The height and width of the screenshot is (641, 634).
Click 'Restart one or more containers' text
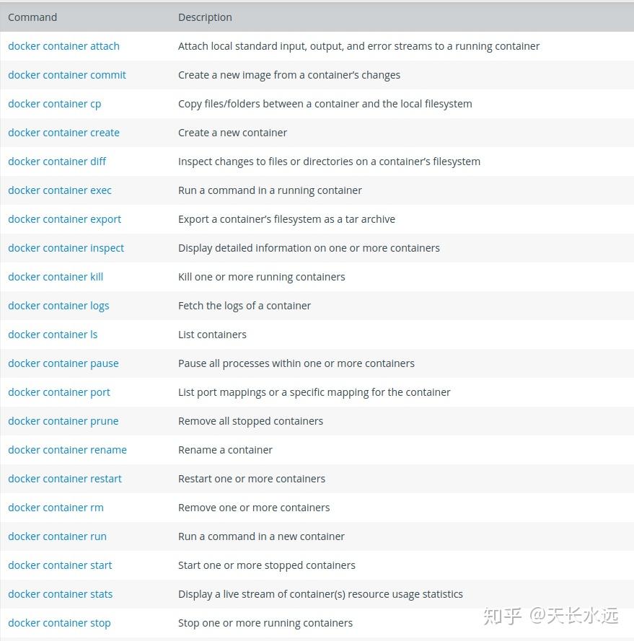[x=252, y=479]
